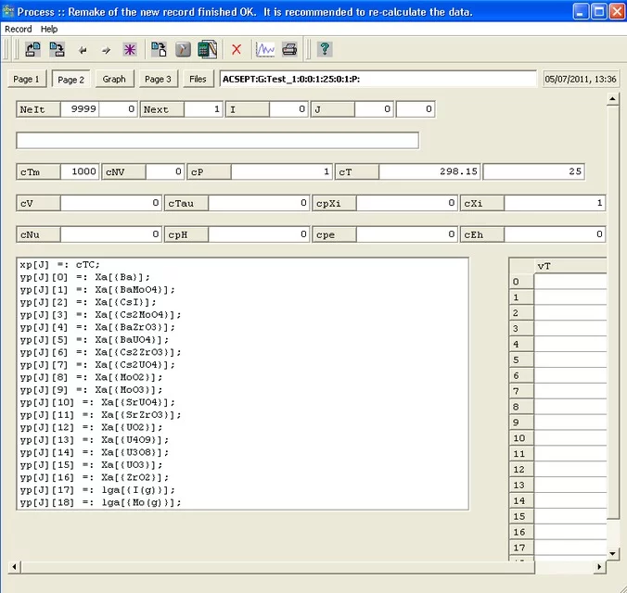Image resolution: width=627 pixels, height=593 pixels.
Task: Switch to the Page 1 tab
Action: (x=26, y=80)
